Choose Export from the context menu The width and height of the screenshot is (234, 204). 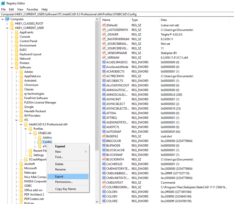[x=68, y=176]
